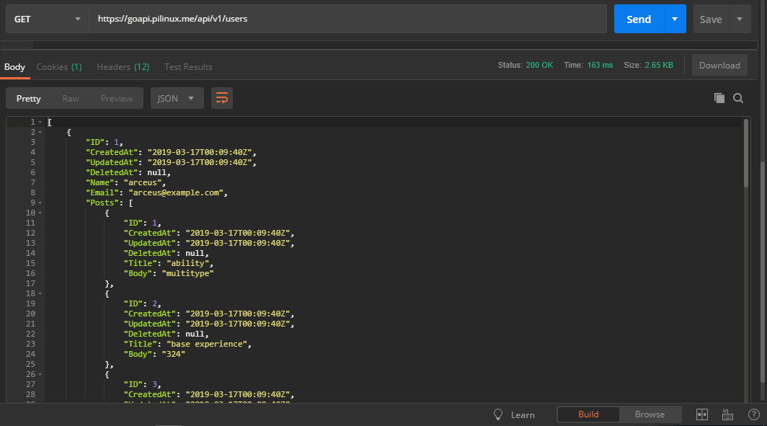767x426 pixels.
Task: Expand the Send button arrow options
Action: 675,19
